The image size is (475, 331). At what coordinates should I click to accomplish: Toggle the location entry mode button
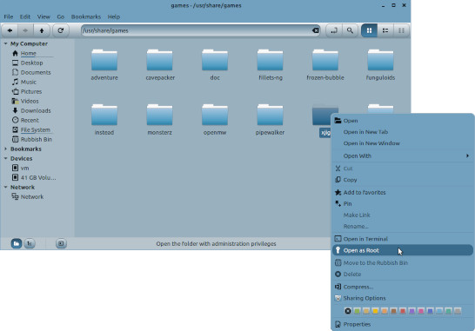(334, 30)
